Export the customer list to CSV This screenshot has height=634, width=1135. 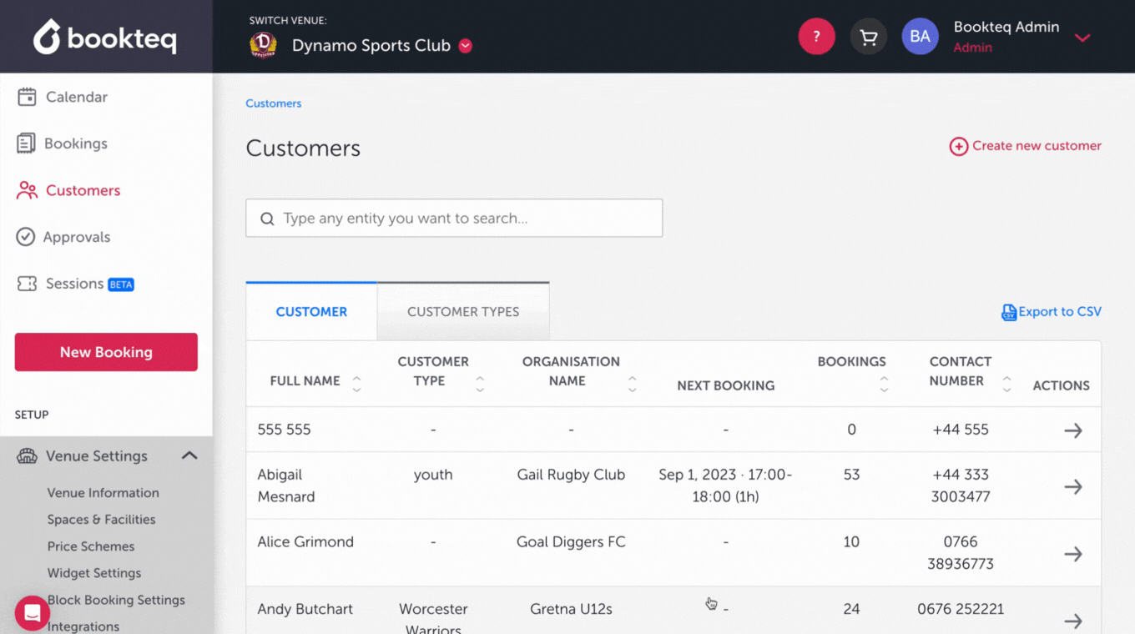(x=1052, y=312)
